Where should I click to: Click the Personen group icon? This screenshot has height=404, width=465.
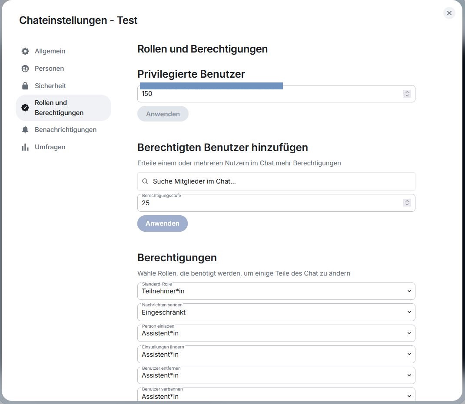25,69
